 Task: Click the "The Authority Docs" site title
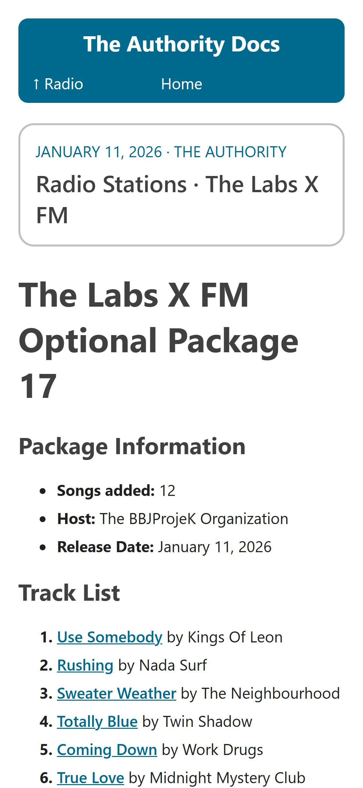tap(181, 44)
